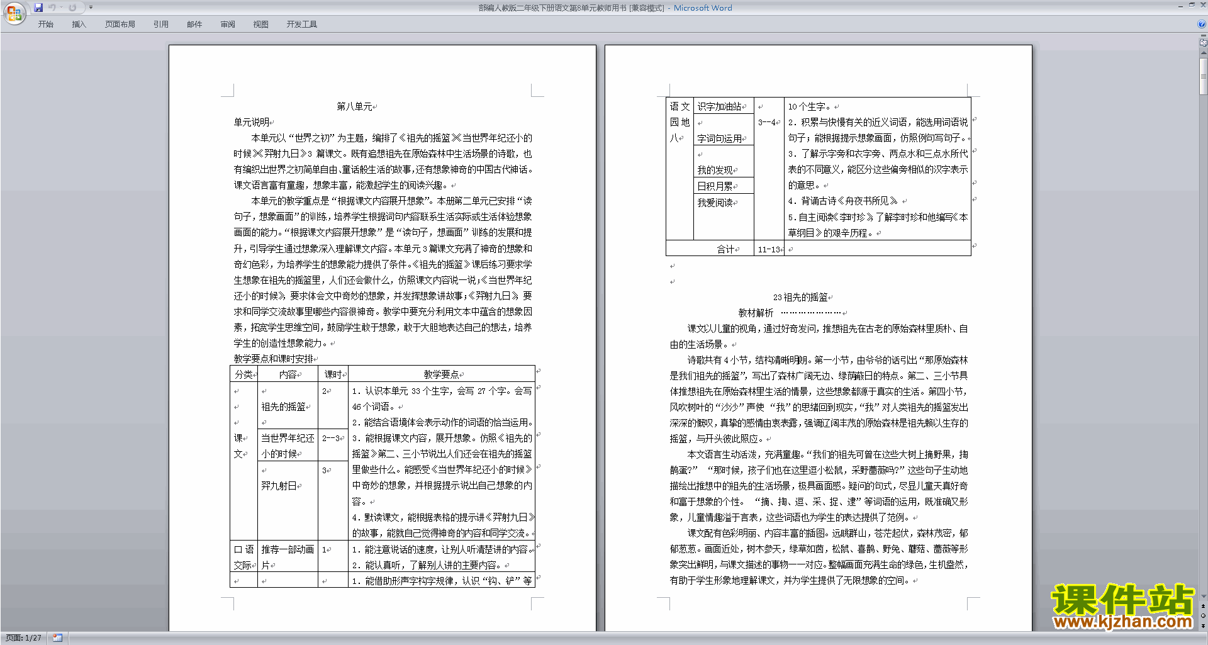Click the vertical scrollbar thumb

coord(1203,76)
